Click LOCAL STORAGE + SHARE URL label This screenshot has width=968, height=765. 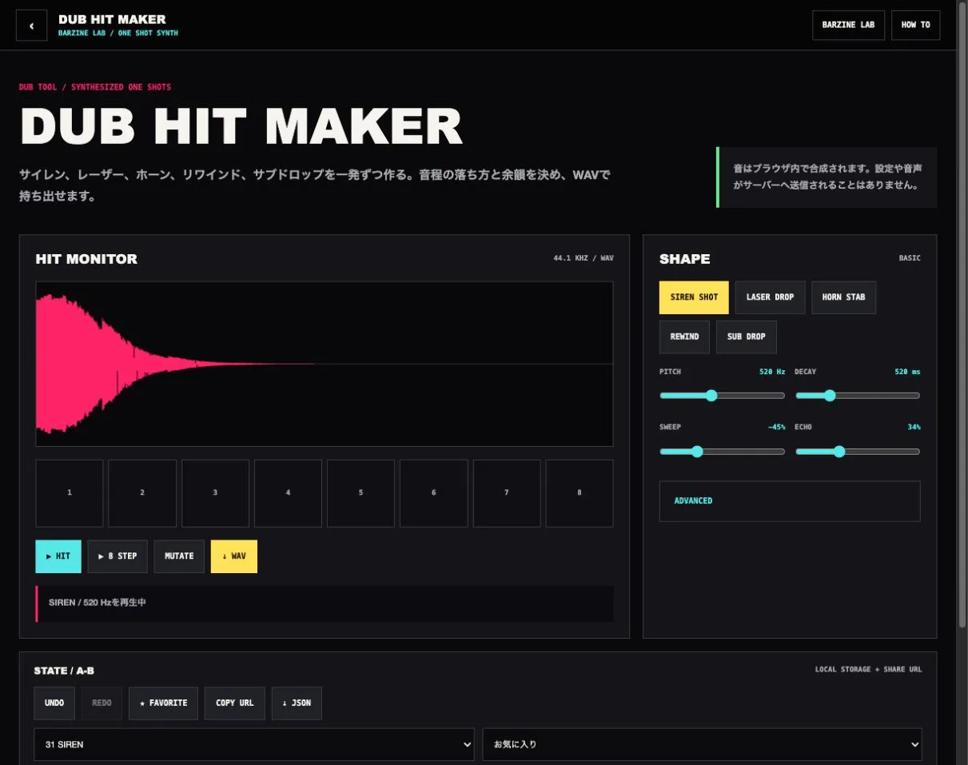(868, 669)
